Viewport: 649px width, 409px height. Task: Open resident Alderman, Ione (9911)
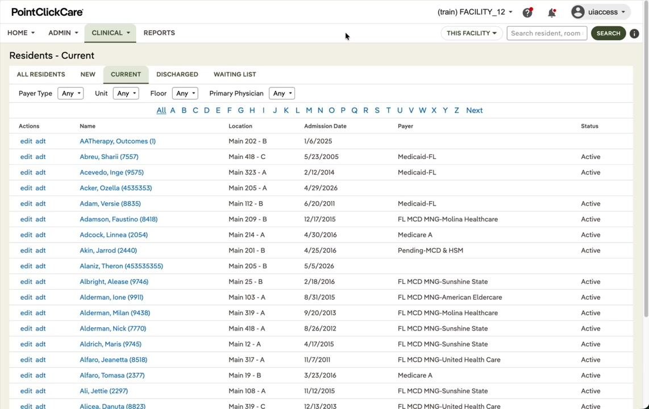tap(111, 297)
